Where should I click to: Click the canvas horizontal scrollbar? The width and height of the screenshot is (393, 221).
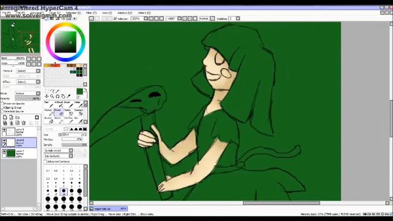click(x=281, y=203)
